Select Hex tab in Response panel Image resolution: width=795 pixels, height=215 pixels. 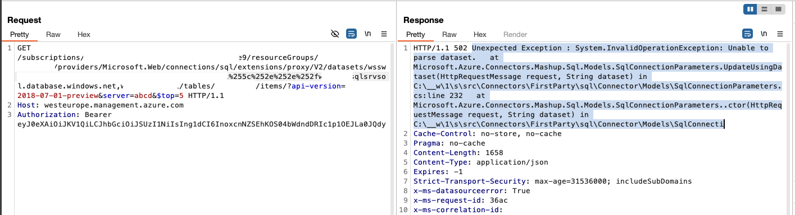[x=480, y=34]
